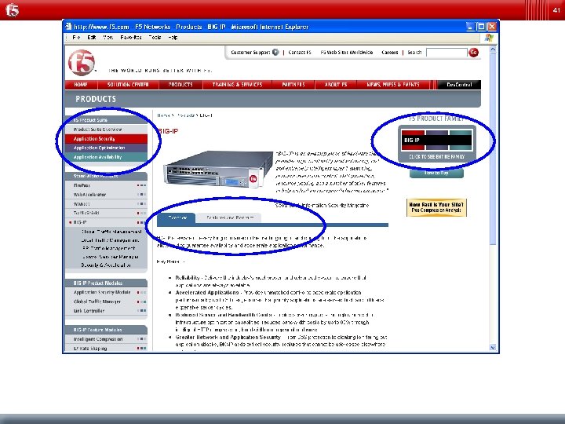
Task: Open the View menu
Action: click(x=108, y=37)
